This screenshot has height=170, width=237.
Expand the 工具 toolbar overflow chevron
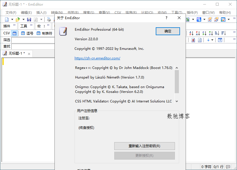coord(31,25)
